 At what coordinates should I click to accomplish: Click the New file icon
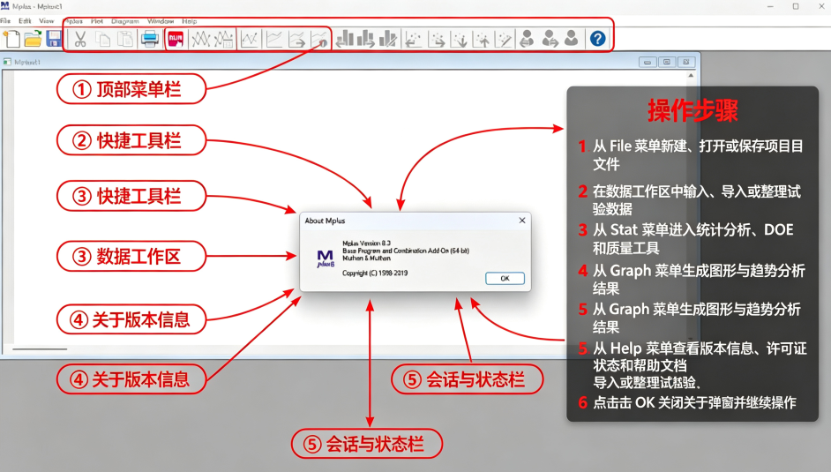(11, 39)
